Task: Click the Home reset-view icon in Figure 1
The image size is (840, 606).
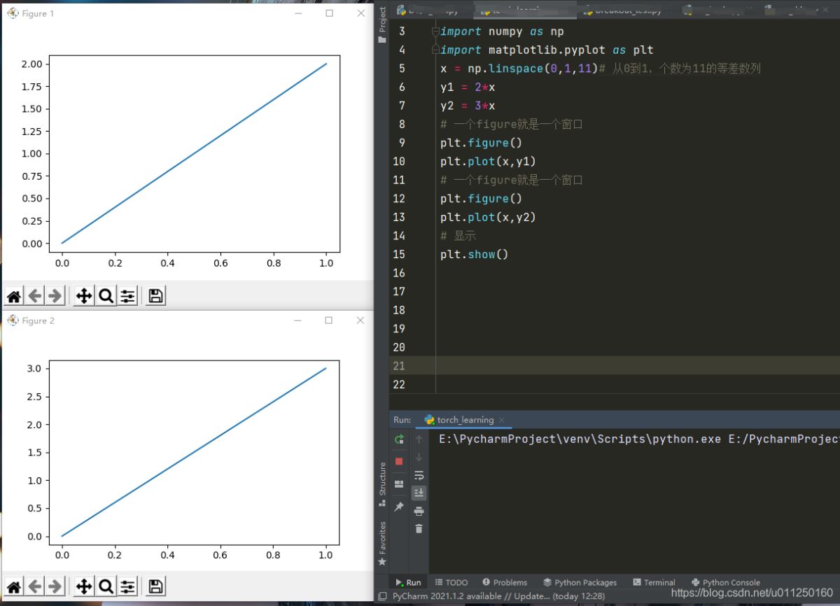Action: point(14,297)
